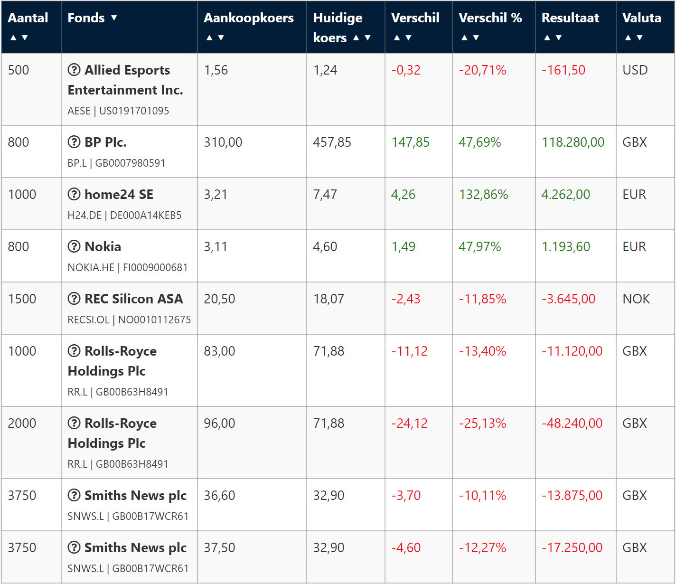
Task: Select the BP Plc. result cell 118.280,00
Action: point(573,142)
